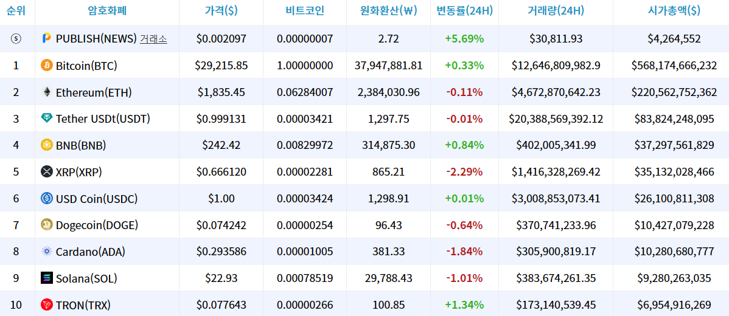729x316 pixels.
Task: Click Solana price $22.93
Action: 221,278
